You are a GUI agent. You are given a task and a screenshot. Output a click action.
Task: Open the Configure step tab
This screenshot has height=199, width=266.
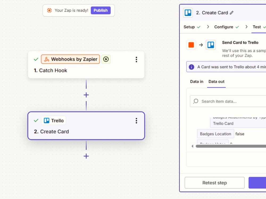pos(226,27)
